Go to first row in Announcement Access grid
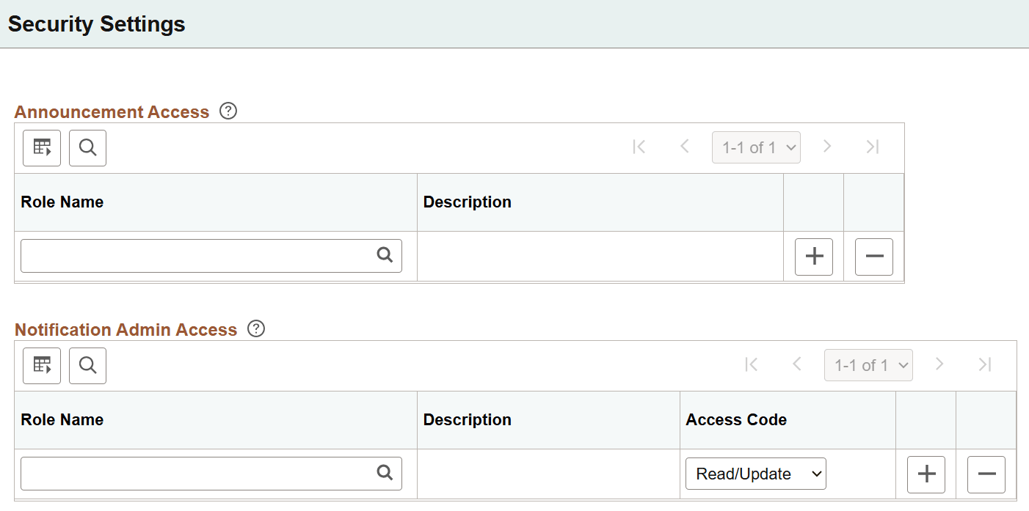 click(639, 147)
